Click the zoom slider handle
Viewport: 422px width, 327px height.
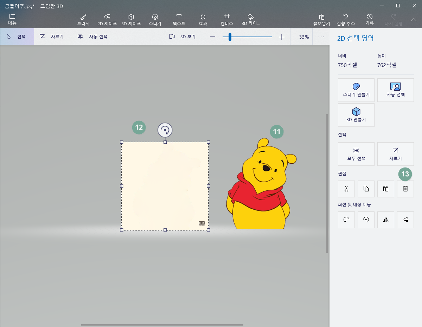click(230, 37)
